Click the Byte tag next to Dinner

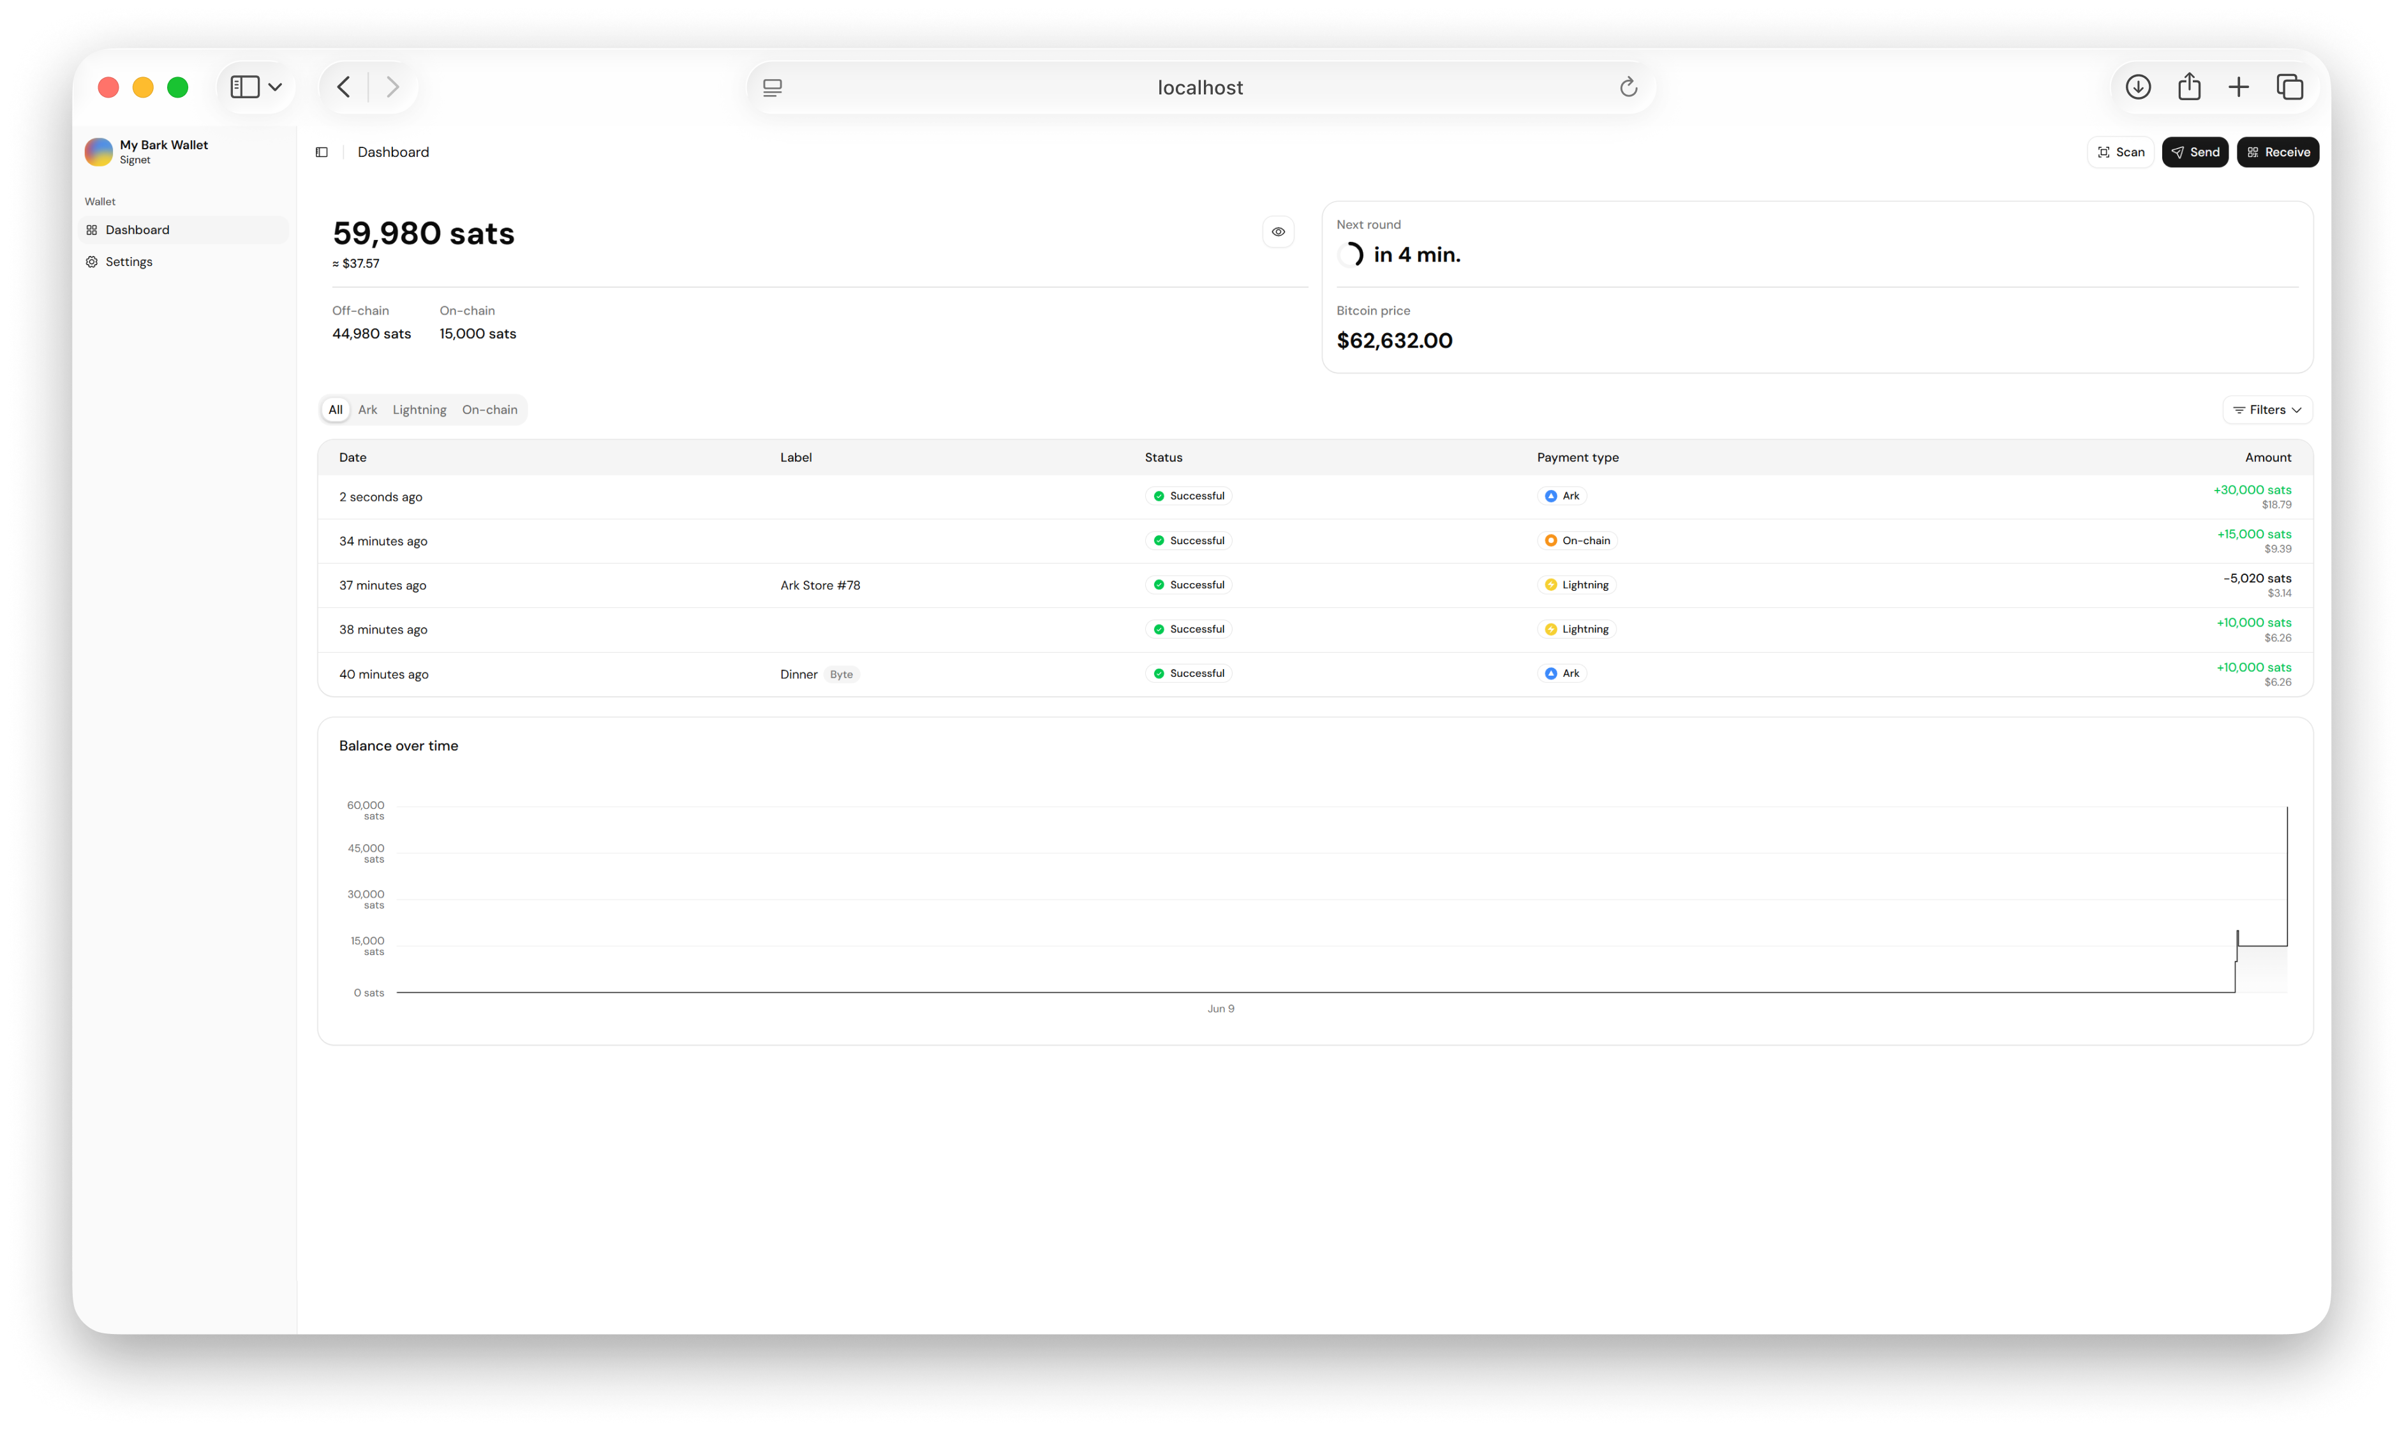point(841,674)
